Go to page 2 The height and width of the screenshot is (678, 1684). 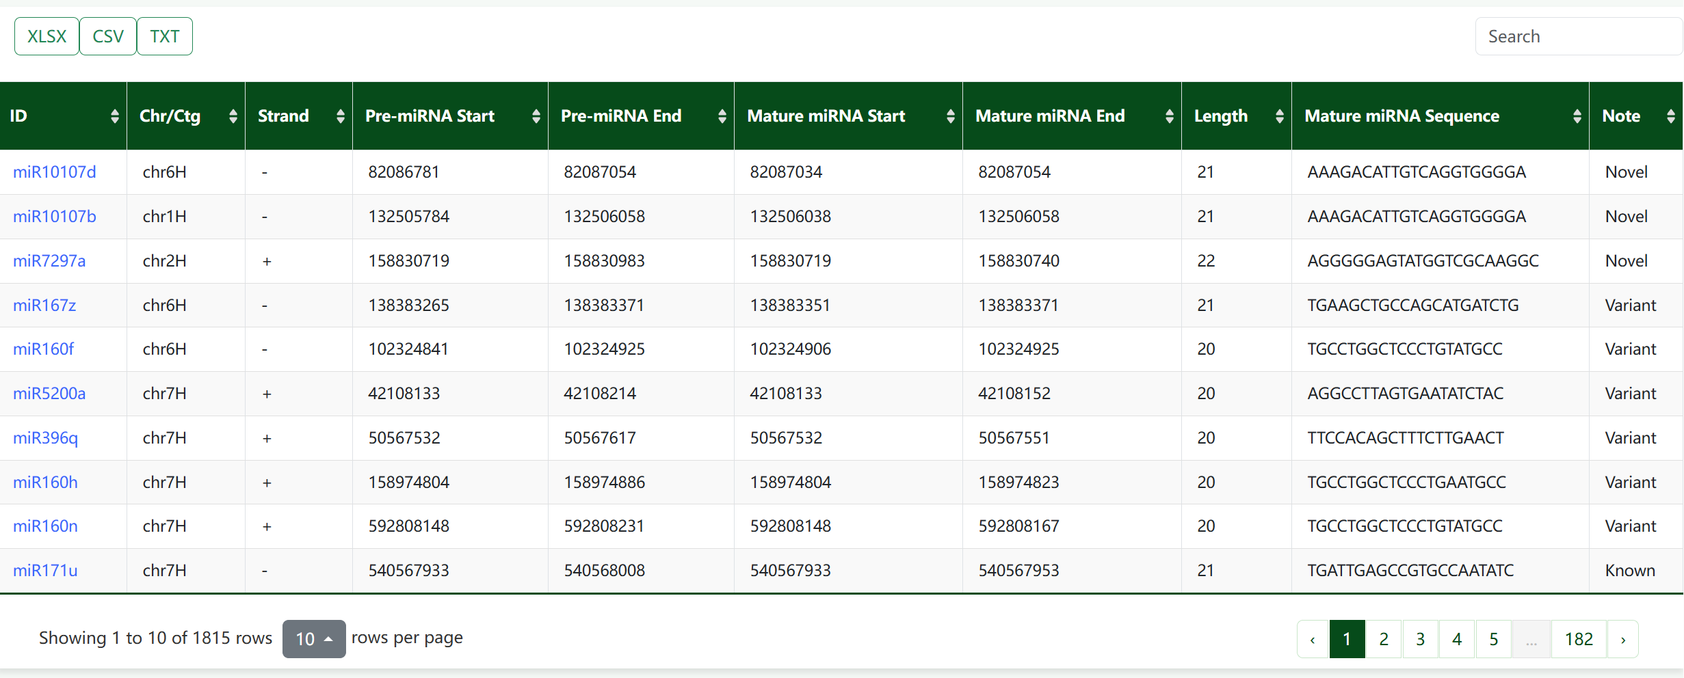coord(1384,639)
